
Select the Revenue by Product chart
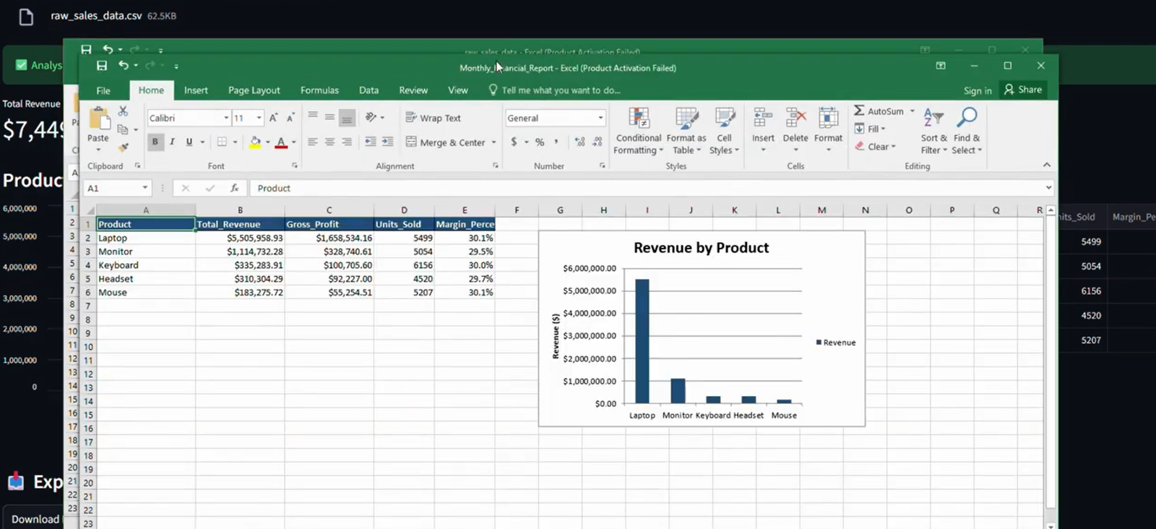pos(702,329)
